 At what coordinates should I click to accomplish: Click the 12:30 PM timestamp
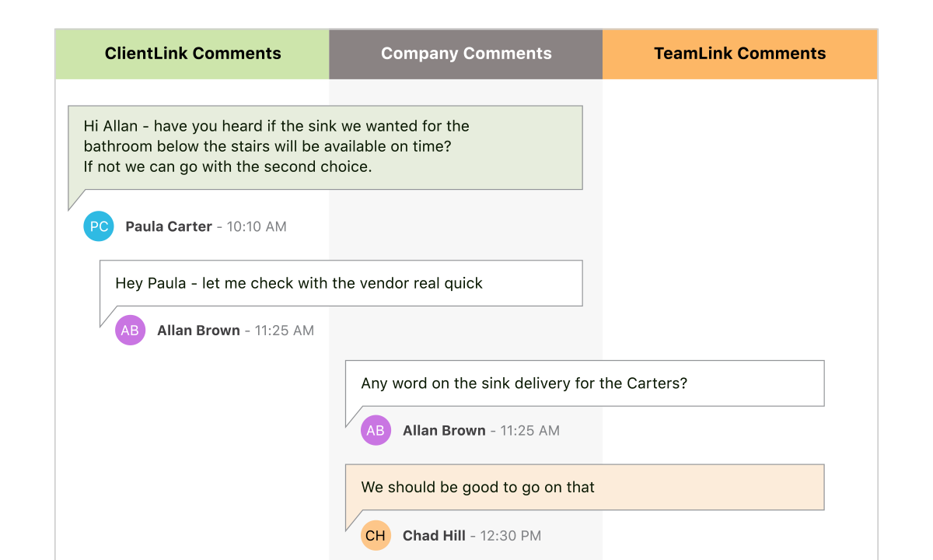(511, 535)
